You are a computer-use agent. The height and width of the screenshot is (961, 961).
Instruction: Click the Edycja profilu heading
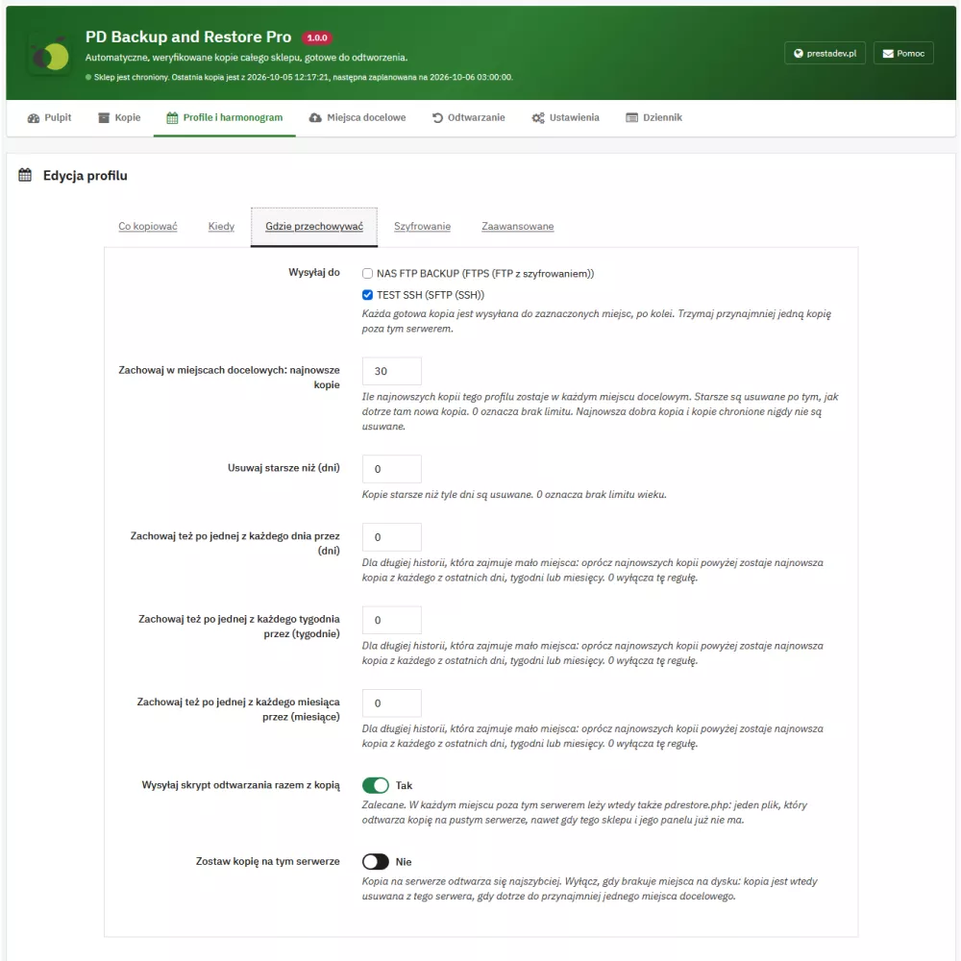pos(86,175)
